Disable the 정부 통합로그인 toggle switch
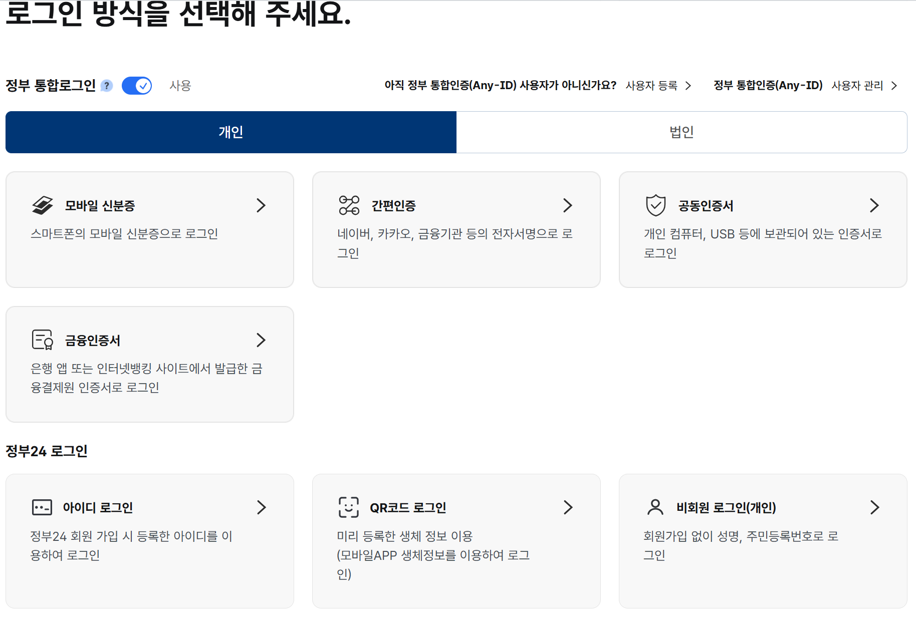 pos(137,86)
